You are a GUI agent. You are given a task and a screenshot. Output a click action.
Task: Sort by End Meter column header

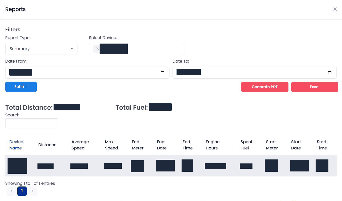(138, 145)
